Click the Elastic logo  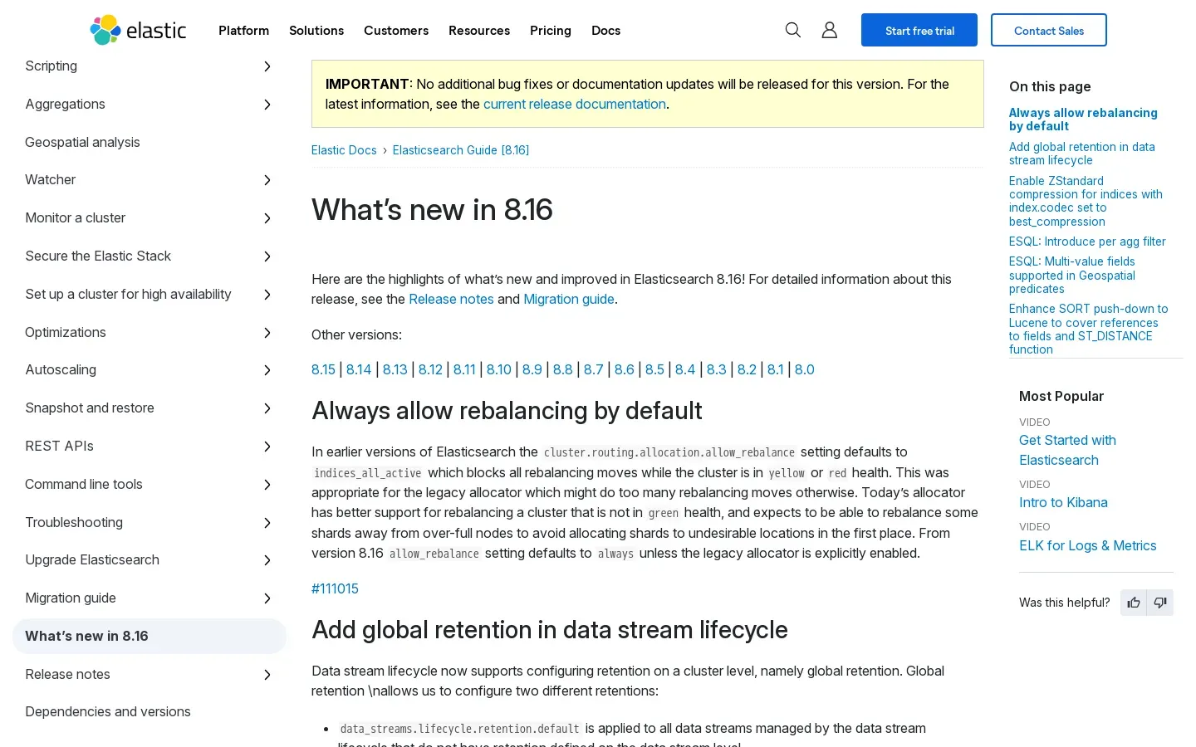point(138,30)
